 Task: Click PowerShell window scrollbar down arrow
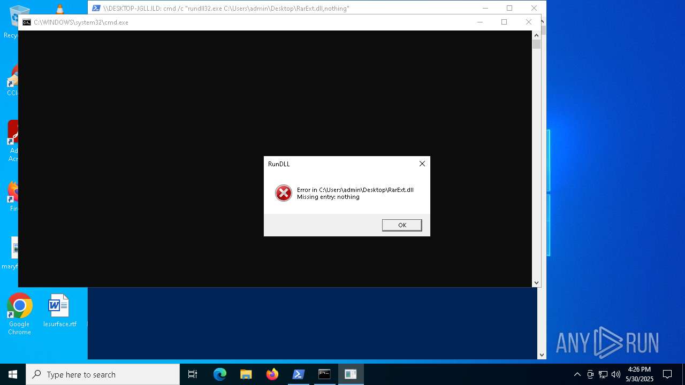click(542, 355)
